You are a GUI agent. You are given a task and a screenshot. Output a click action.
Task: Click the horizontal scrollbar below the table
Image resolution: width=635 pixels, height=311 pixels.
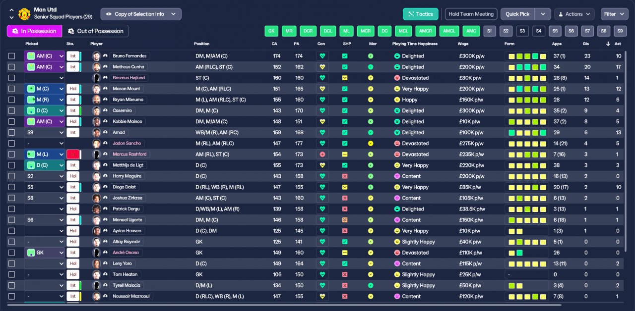(285, 306)
